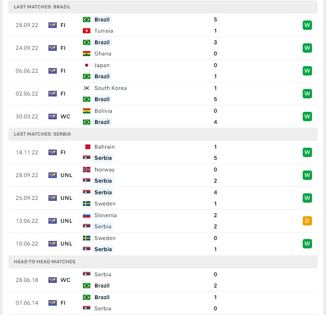The image size is (326, 315).
Task: Click the South Korea flag icon
Action: click(87, 88)
